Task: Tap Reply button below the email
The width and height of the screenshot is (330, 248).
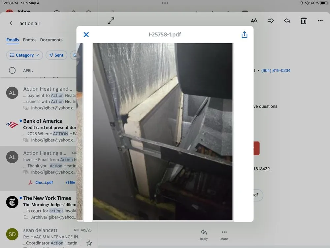Action: [204, 234]
